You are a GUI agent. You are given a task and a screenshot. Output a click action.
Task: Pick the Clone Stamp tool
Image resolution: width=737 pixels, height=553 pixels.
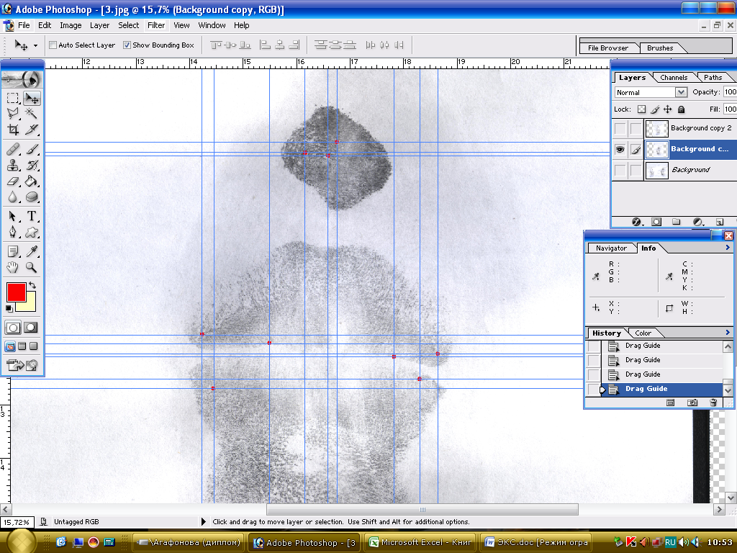13,165
